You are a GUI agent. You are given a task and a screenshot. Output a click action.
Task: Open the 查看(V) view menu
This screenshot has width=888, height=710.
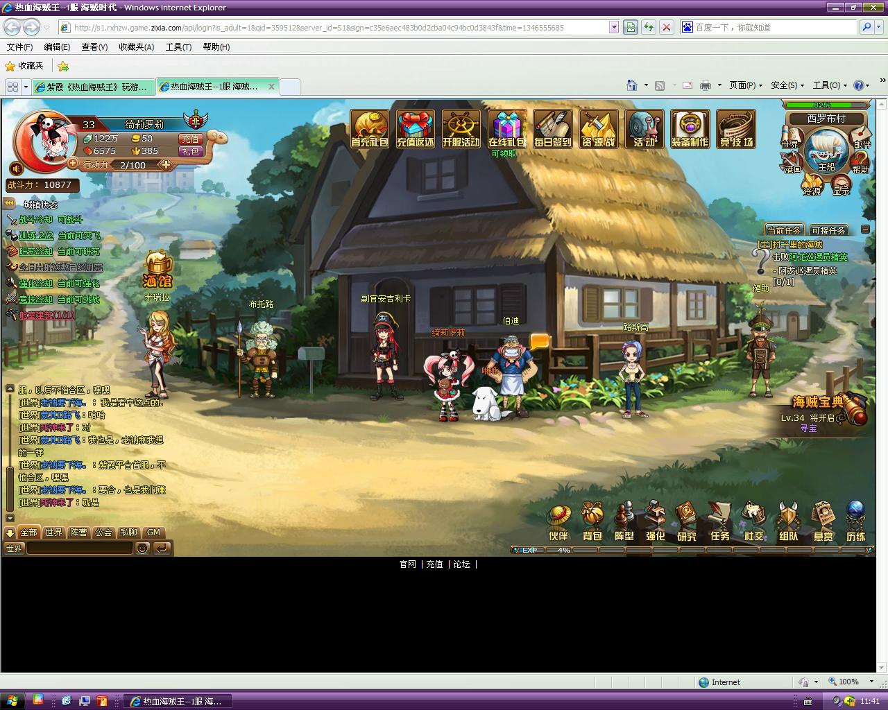(94, 46)
